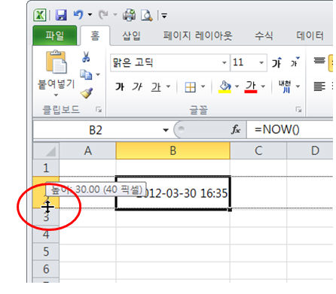Click the Undo arrow icon
The height and width of the screenshot is (294, 336).
point(78,15)
